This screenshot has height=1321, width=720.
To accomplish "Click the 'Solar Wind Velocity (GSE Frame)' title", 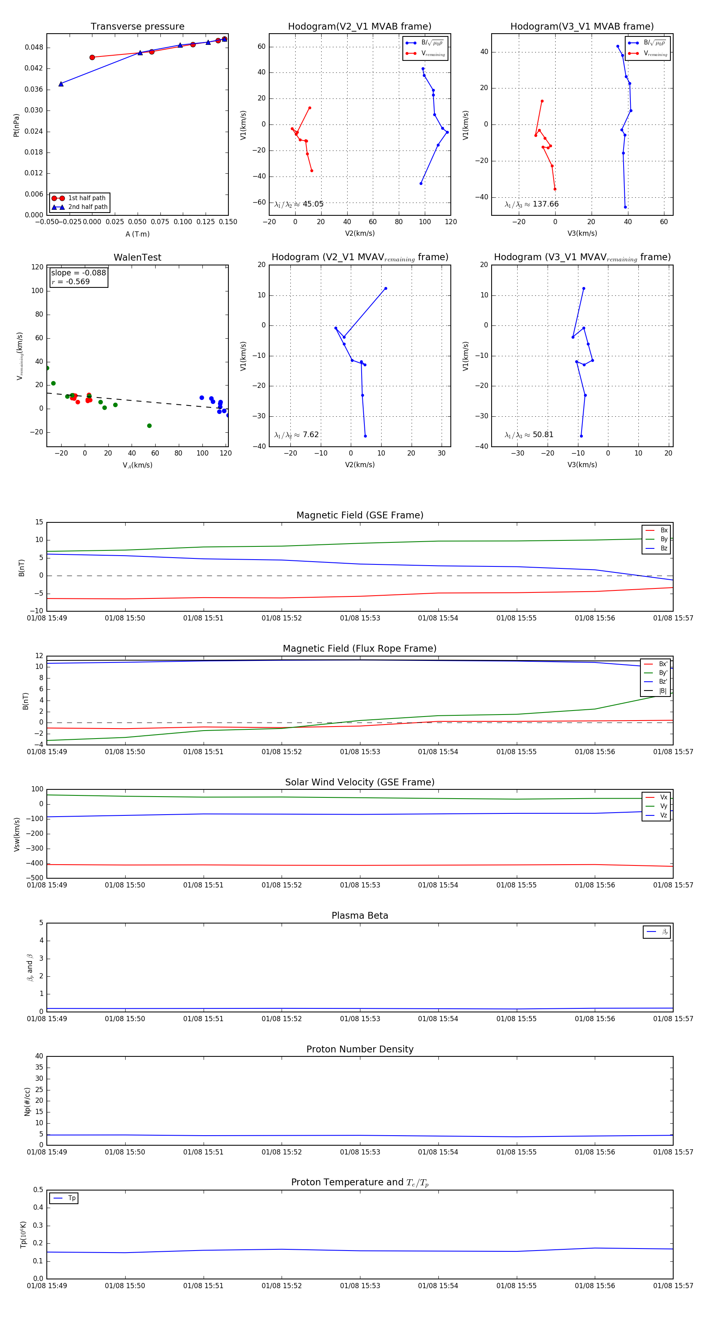I will (x=360, y=782).
